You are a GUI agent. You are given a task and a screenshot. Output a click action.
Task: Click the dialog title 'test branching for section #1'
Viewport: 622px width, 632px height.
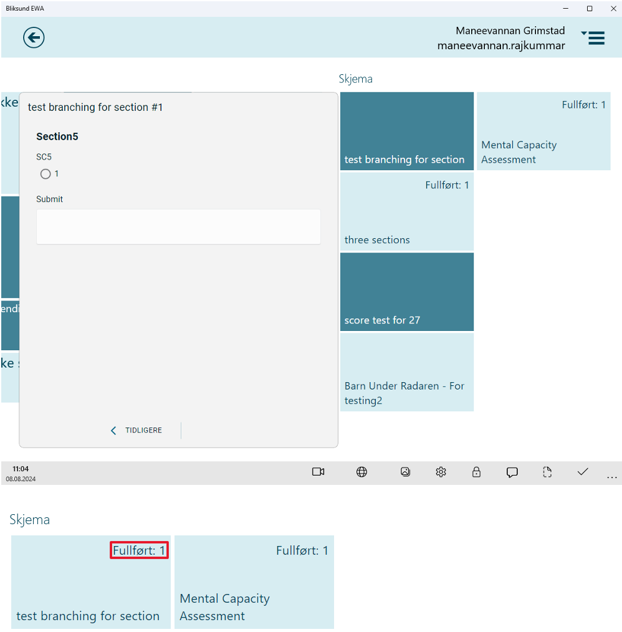coord(95,107)
